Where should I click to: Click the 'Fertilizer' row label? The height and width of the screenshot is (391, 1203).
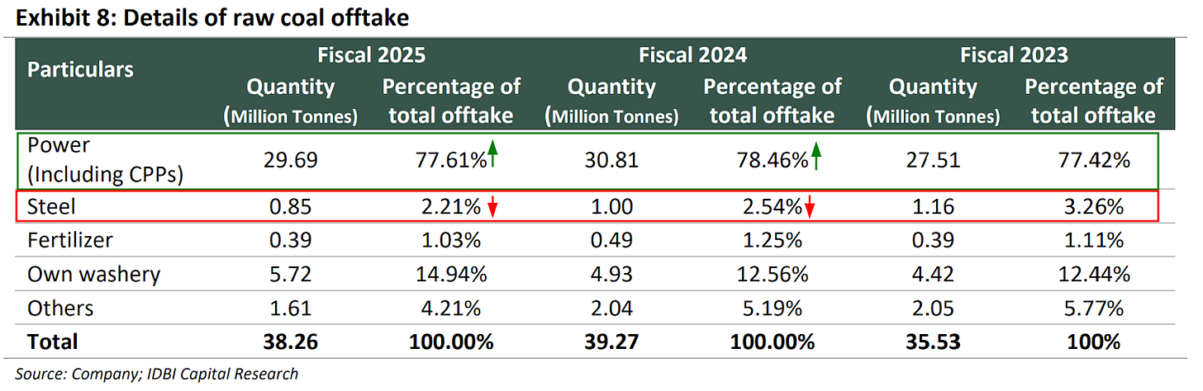(x=69, y=240)
